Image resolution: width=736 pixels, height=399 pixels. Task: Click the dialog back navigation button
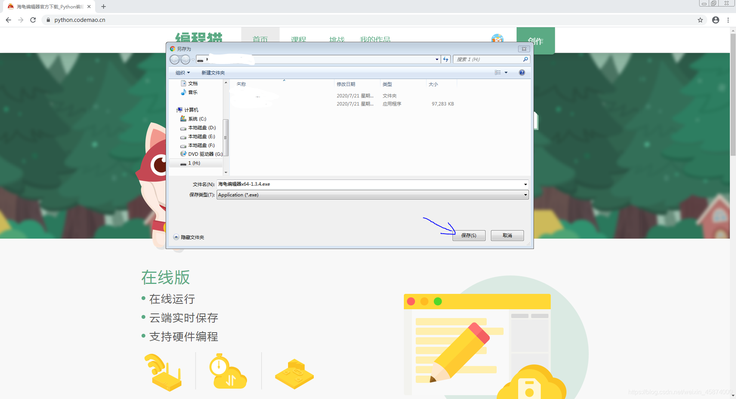175,59
